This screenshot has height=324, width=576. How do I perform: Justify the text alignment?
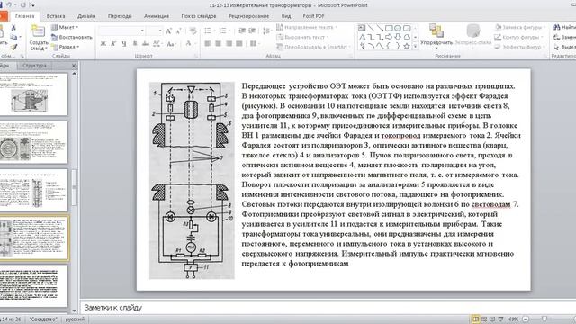(239, 44)
